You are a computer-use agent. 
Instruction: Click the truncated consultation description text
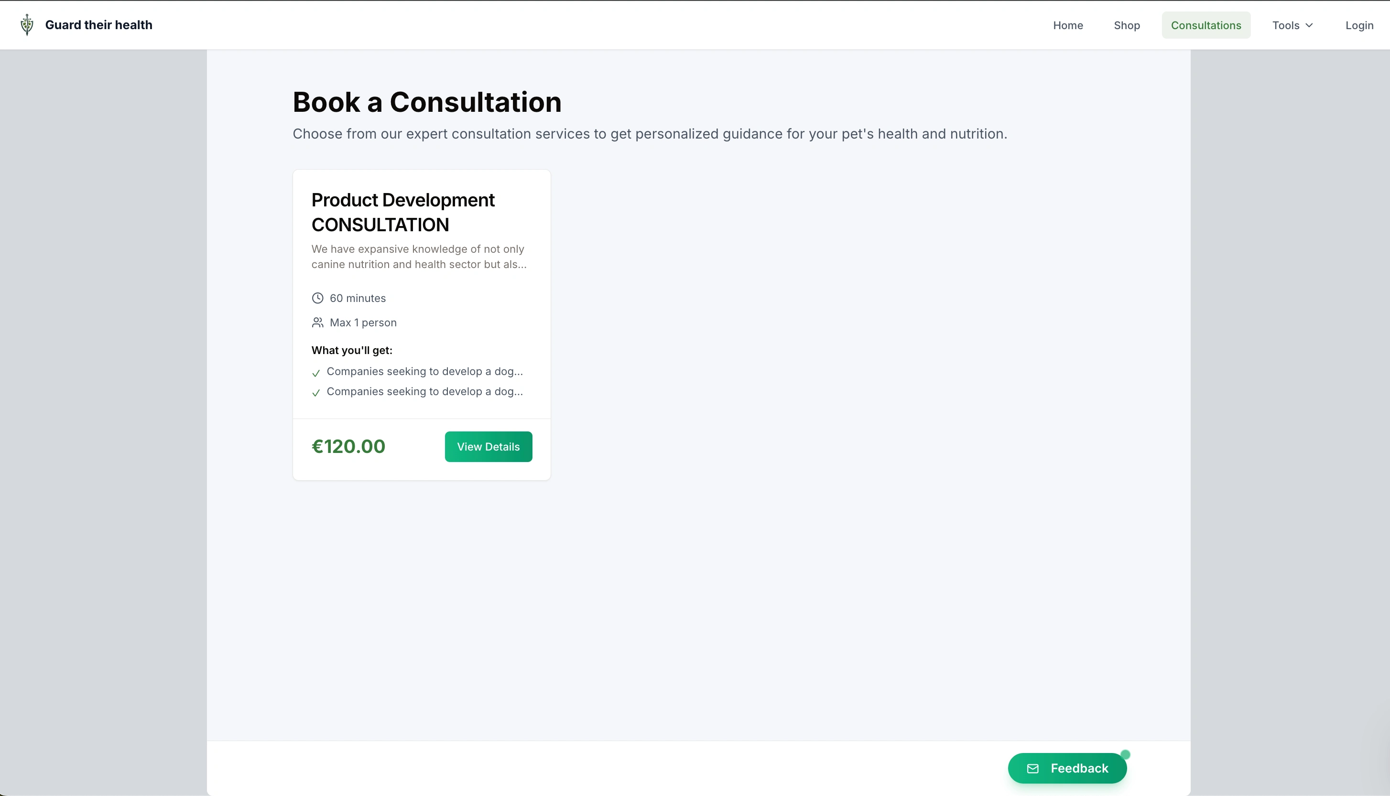(419, 257)
